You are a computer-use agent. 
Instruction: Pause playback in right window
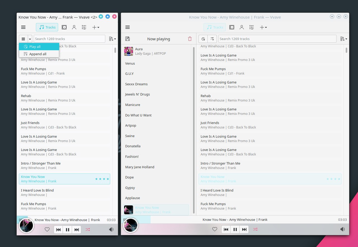coord(235,229)
